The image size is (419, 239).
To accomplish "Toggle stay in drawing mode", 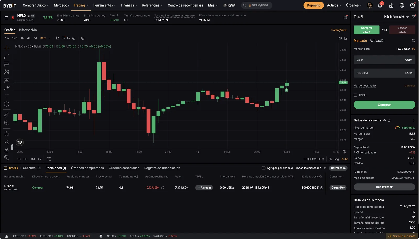I will tap(7, 142).
